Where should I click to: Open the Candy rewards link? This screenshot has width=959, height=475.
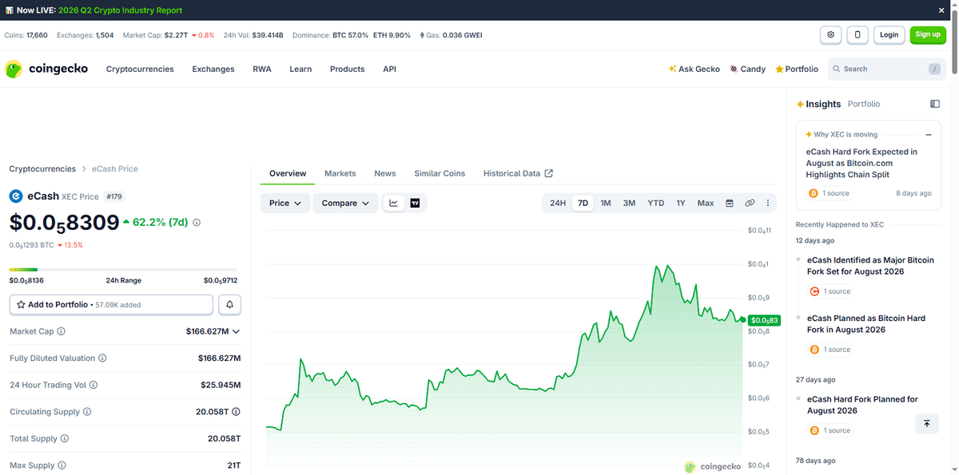pos(747,69)
